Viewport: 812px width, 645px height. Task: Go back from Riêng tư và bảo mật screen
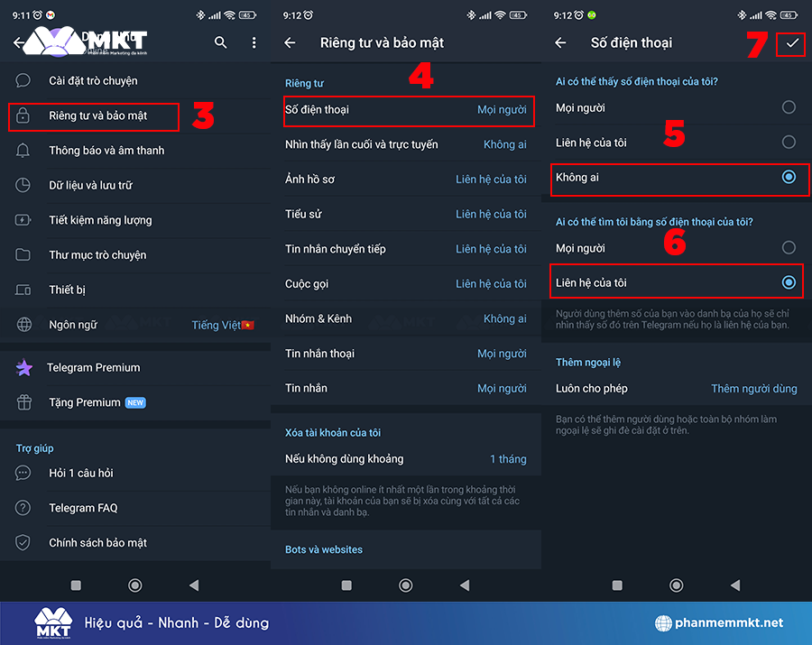[290, 42]
